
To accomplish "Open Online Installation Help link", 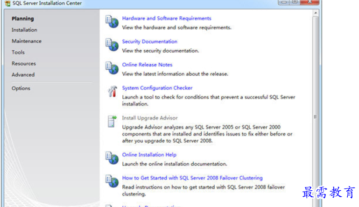I will coord(149,155).
